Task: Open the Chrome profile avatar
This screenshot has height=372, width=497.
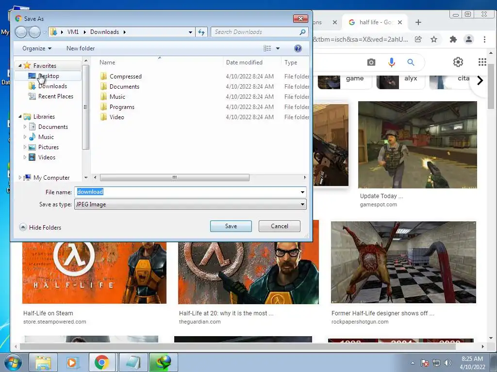Action: pos(469,39)
